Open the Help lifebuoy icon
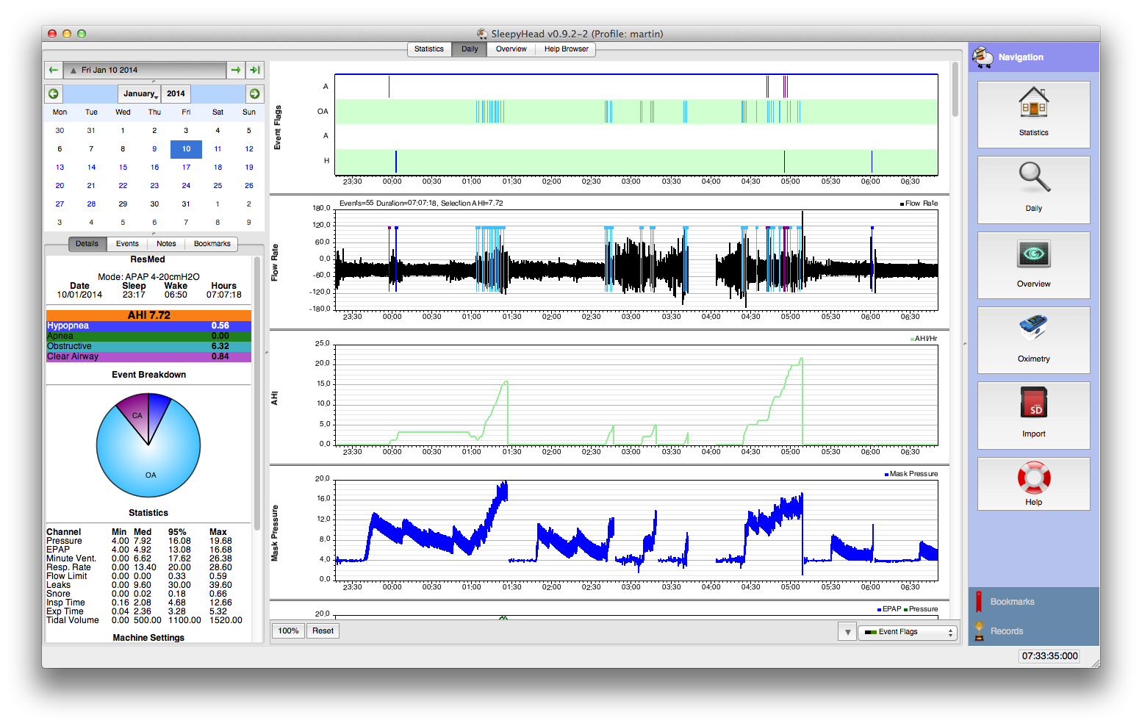 click(1033, 478)
